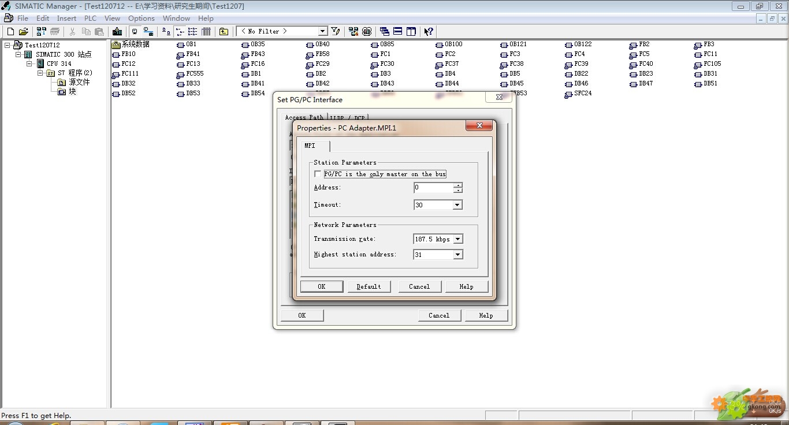Tile windows vertically with toolbar icon
Viewport: 789px width, 425px height.
[x=411, y=32]
